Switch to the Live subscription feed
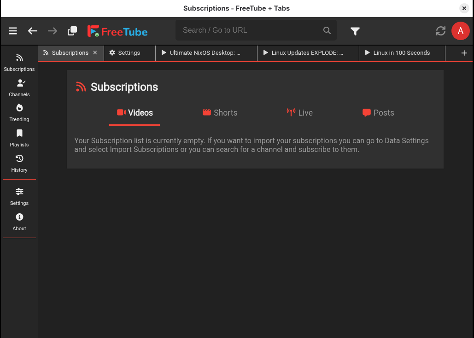Image resolution: width=474 pixels, height=338 pixels. tap(300, 112)
